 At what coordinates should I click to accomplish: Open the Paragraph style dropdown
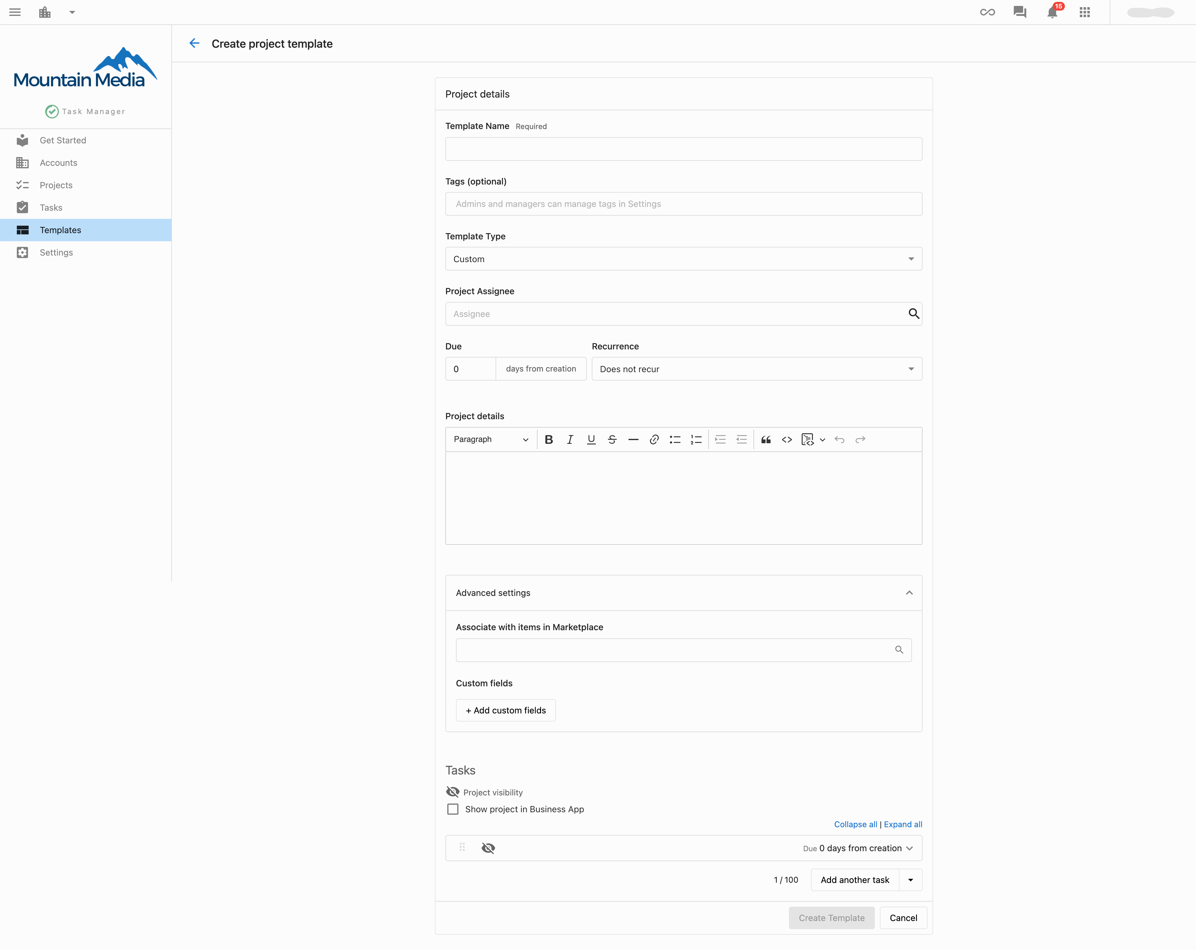coord(491,439)
